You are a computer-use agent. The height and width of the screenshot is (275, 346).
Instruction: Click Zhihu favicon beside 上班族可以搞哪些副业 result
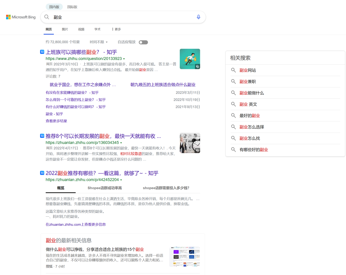point(42,52)
